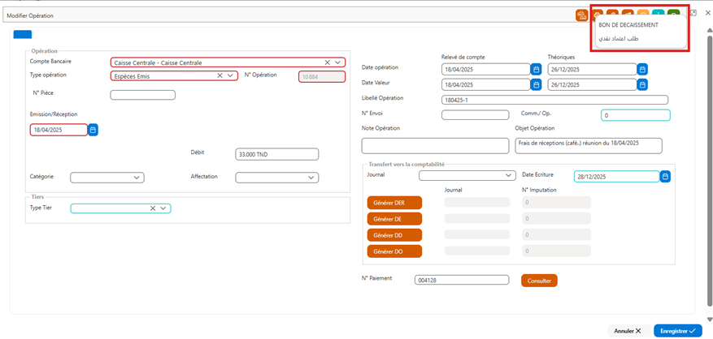713x339 pixels.
Task: Open calendar for Emission/Réception date
Action: [93, 130]
